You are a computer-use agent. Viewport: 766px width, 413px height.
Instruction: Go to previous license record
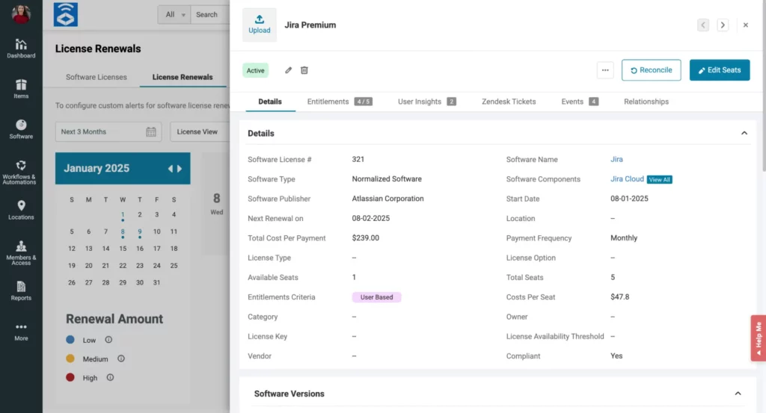(x=703, y=25)
